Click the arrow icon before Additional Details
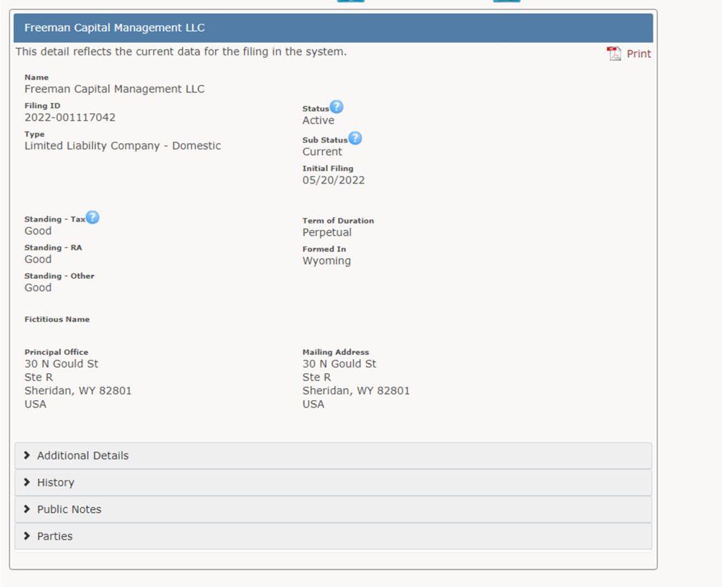The image size is (722, 587). point(27,456)
